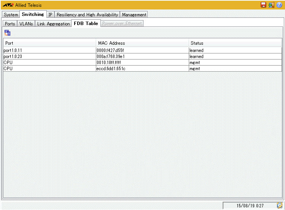
Task: Click the FDB table refresh icon
Action: (7, 33)
